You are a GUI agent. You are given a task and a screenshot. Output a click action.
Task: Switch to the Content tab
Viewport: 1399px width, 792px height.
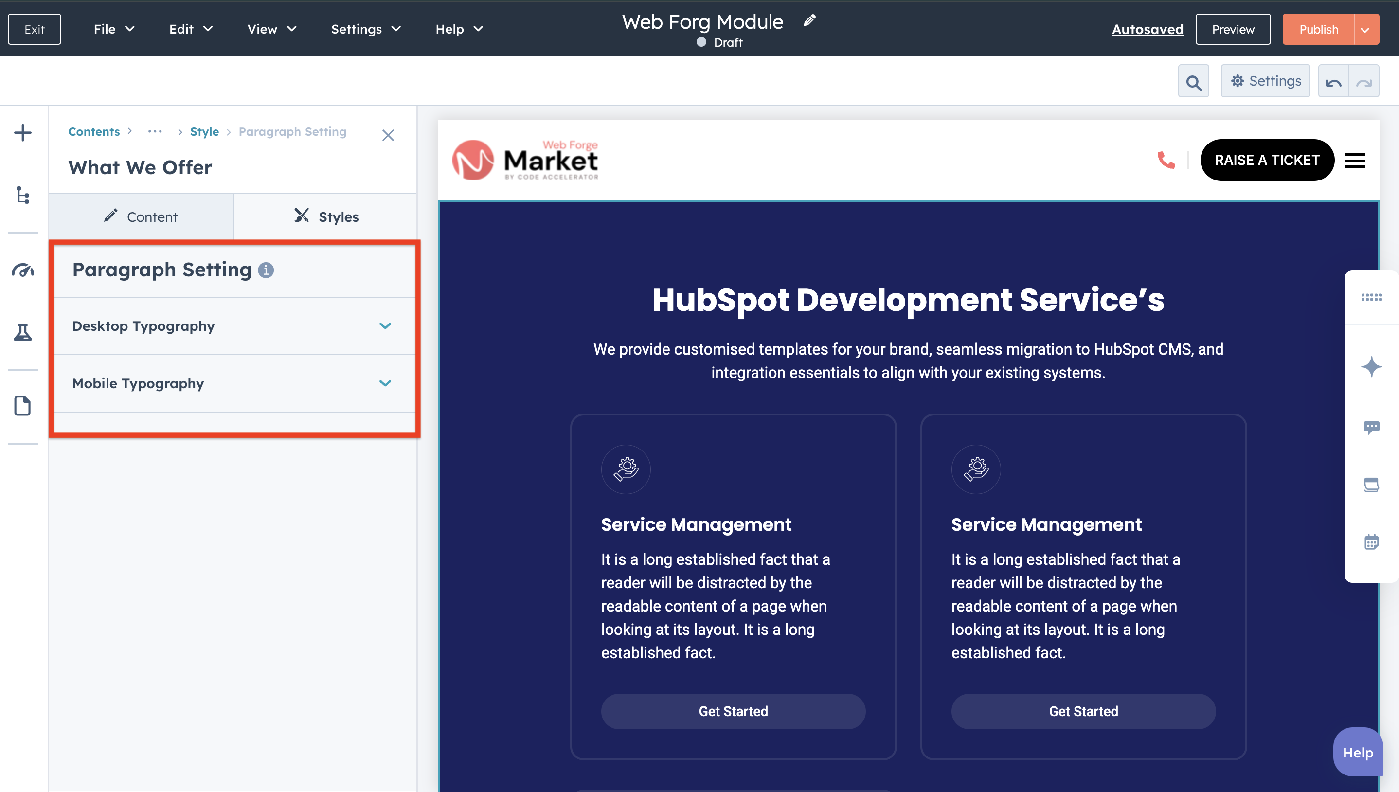[141, 216]
